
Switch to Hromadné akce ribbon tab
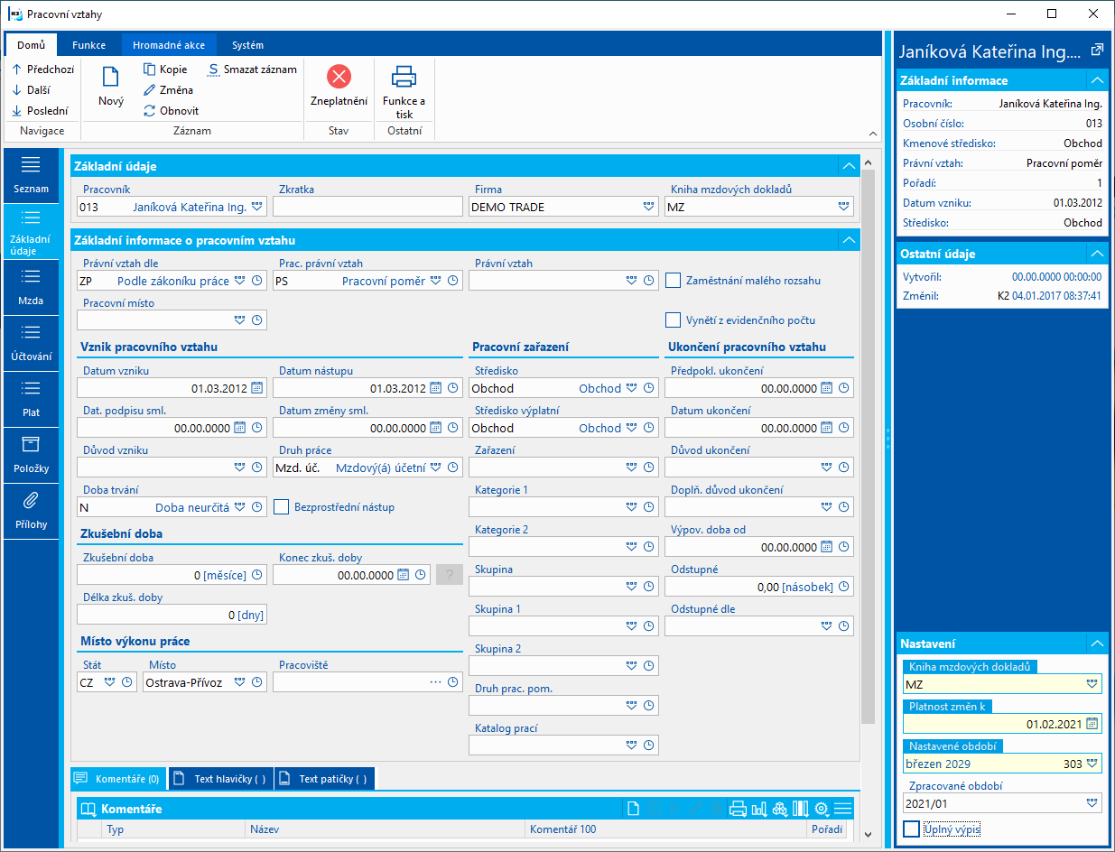(169, 45)
